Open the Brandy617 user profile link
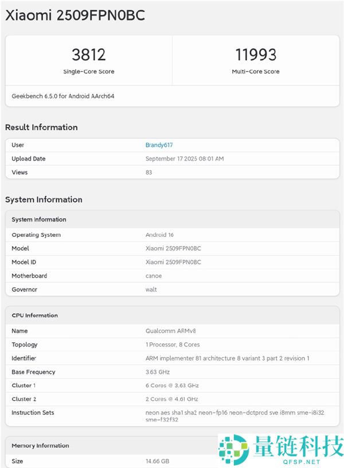This screenshot has height=468, width=344. click(x=159, y=145)
